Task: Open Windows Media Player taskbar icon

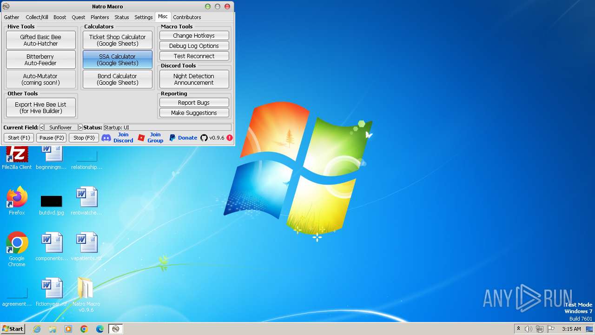Action: tap(68, 329)
